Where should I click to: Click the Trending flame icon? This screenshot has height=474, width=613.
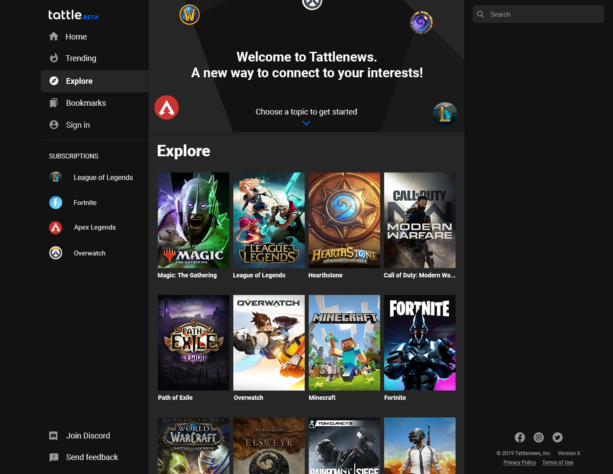tap(54, 58)
